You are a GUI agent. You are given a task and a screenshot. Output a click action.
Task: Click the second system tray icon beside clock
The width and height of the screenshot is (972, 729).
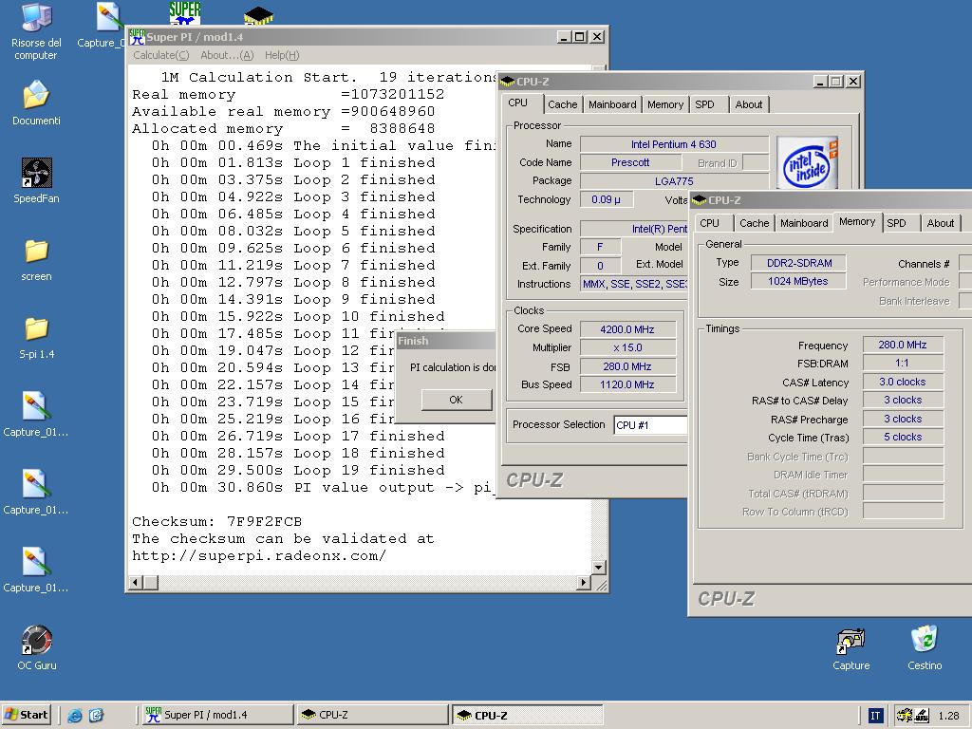coord(921,716)
